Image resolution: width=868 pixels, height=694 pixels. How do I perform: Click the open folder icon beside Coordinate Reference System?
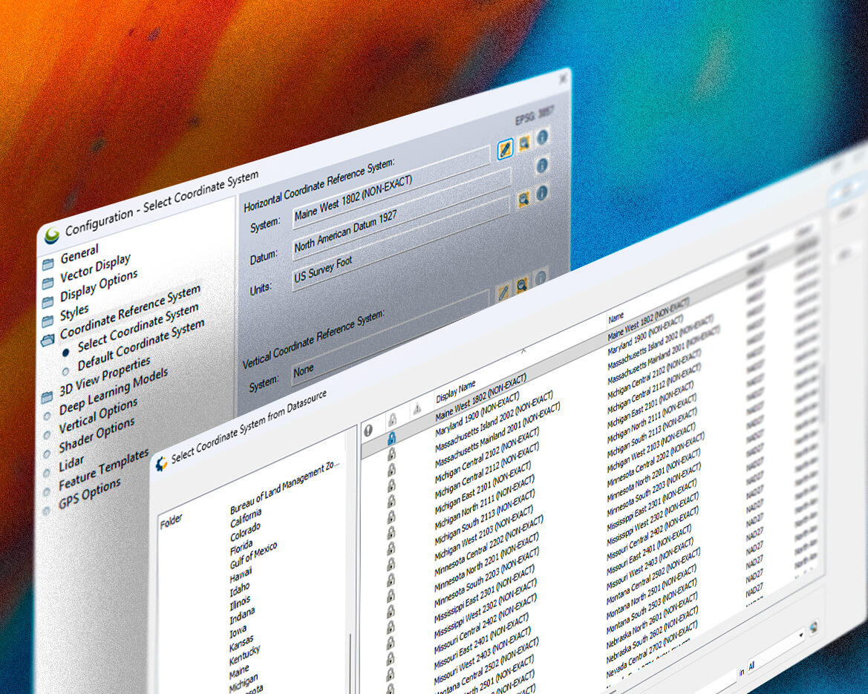[48, 340]
